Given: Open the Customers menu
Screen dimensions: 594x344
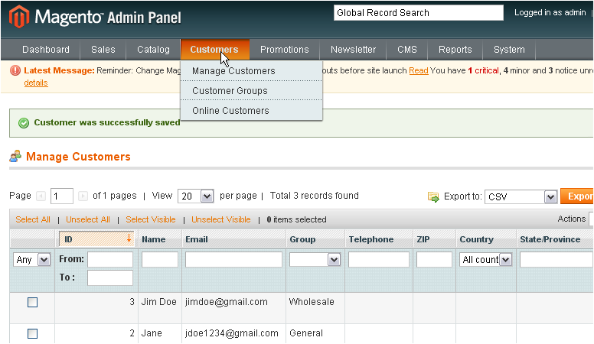Looking at the screenshot, I should click(x=214, y=50).
